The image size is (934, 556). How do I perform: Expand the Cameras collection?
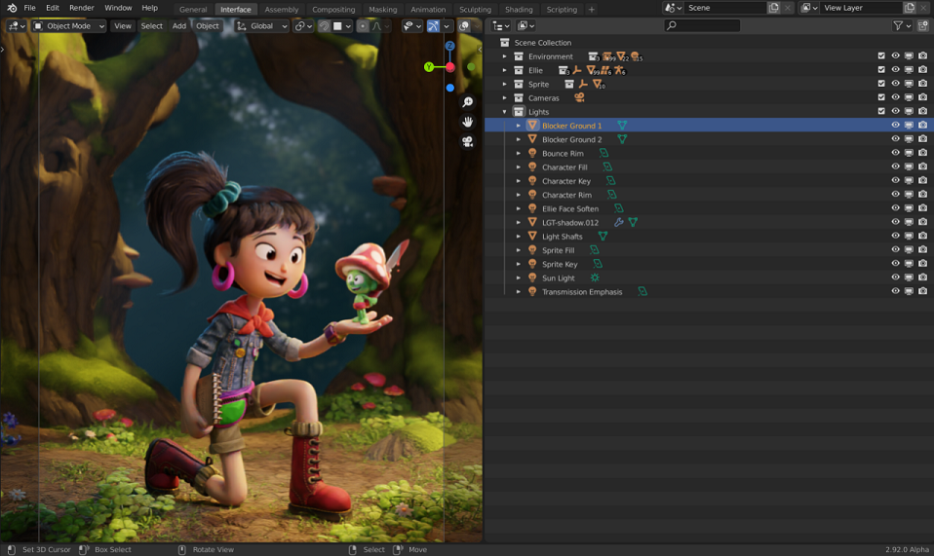coord(504,98)
